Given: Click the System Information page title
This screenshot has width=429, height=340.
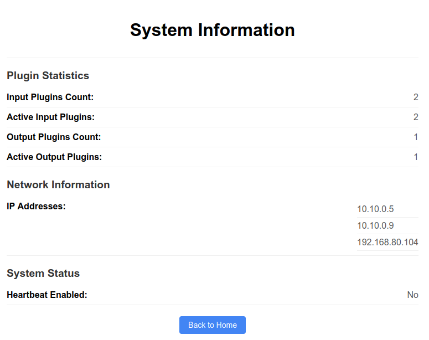Looking at the screenshot, I should (212, 30).
